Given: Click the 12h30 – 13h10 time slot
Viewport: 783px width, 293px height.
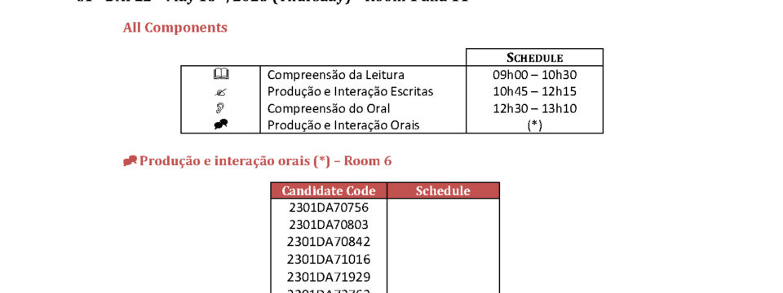Looking at the screenshot, I should [x=534, y=108].
